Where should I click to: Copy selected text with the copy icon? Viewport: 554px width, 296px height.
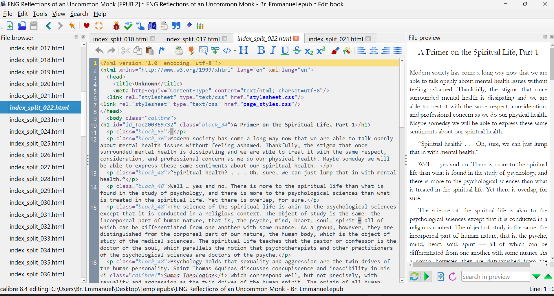pyautogui.click(x=138, y=51)
